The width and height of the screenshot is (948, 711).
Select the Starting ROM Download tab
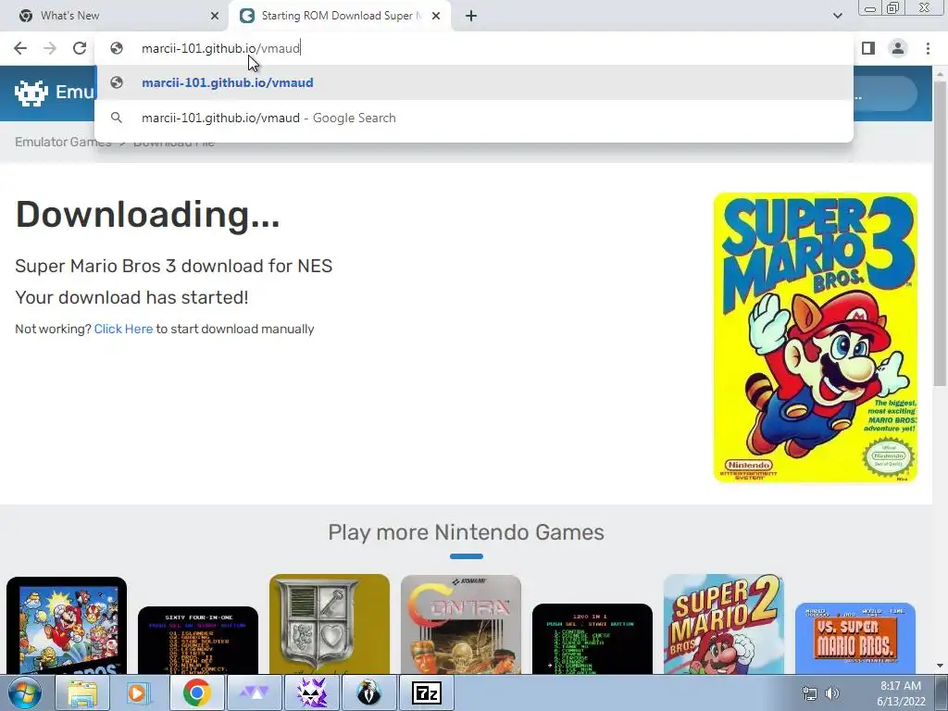click(x=339, y=16)
